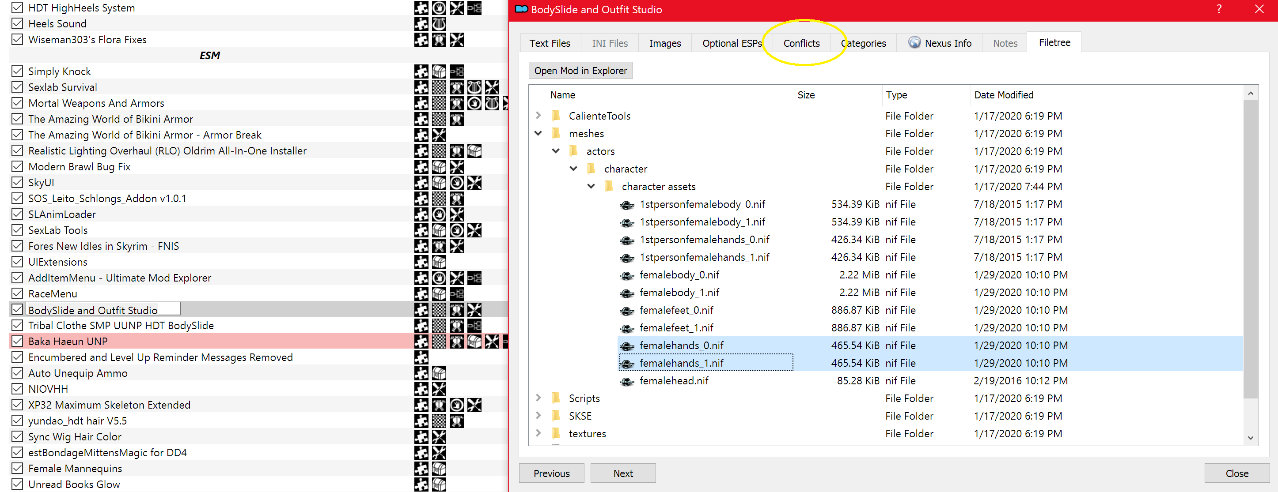Sort files by Date Modified column header

(x=1004, y=94)
